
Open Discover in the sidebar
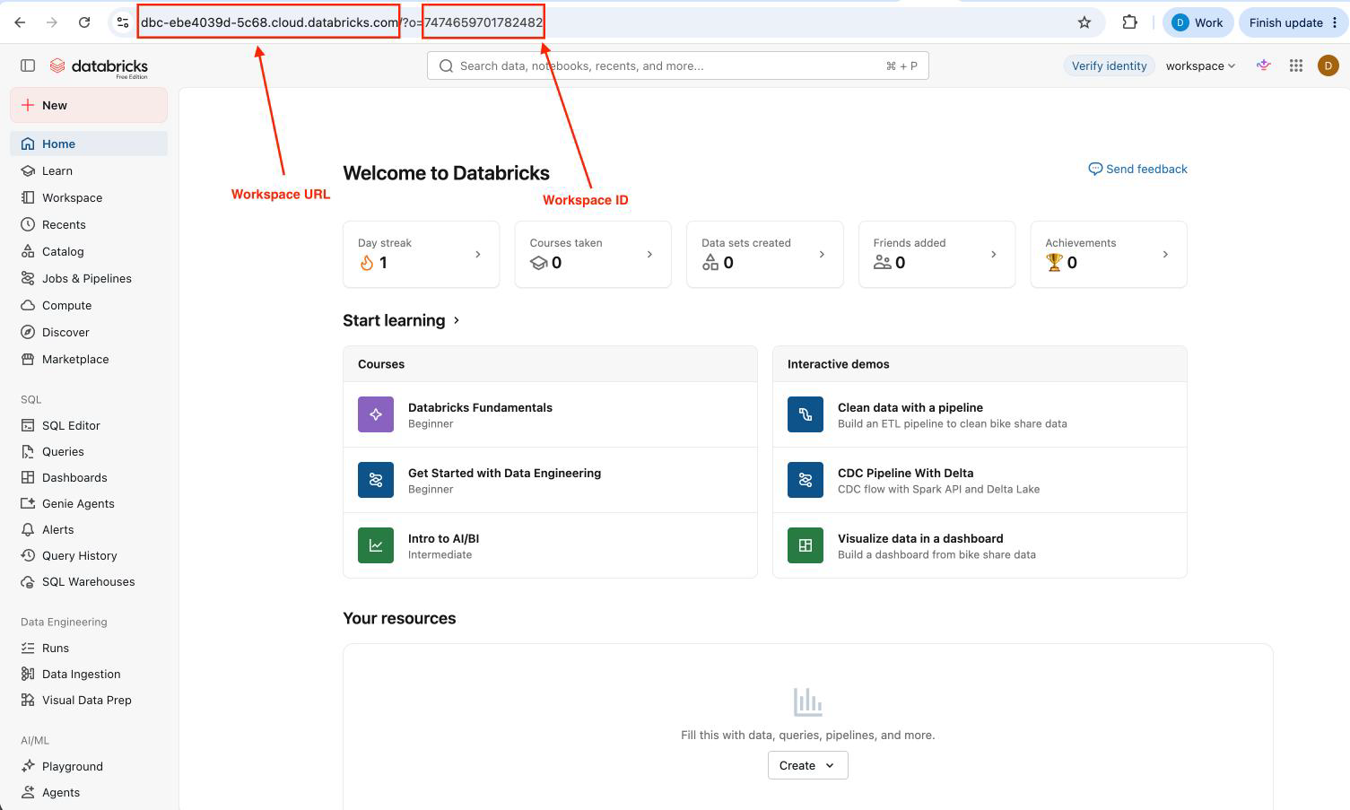click(x=89, y=332)
